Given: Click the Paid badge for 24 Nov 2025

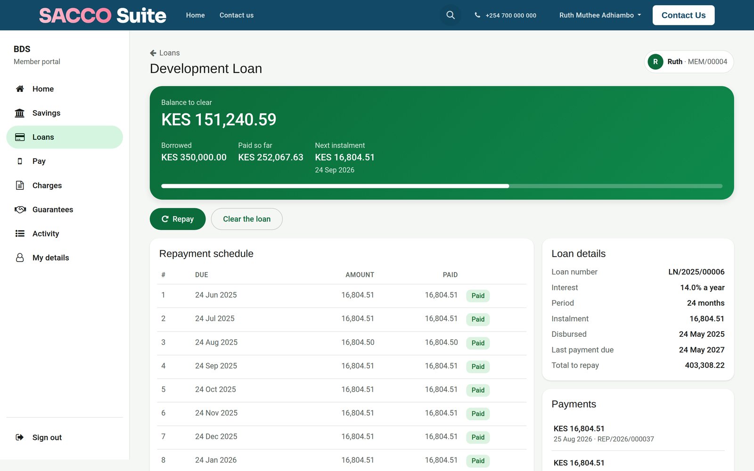Looking at the screenshot, I should (x=478, y=414).
